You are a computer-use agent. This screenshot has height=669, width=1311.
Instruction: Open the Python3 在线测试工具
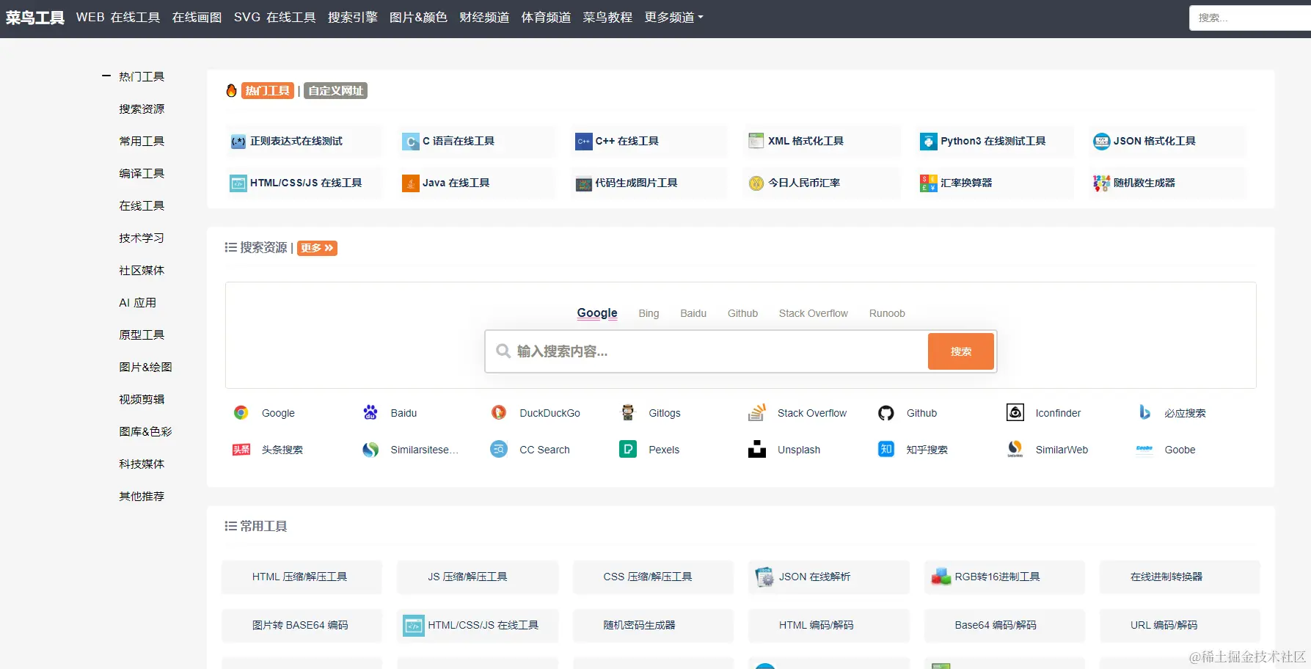tap(993, 141)
